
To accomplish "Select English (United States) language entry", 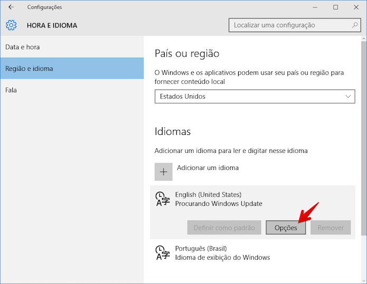I will click(252, 212).
